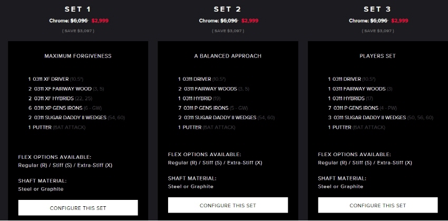The height and width of the screenshot is (221, 448).
Task: Click the Set 1 Chrome $2,999 sale price
Action: [x=100, y=21]
